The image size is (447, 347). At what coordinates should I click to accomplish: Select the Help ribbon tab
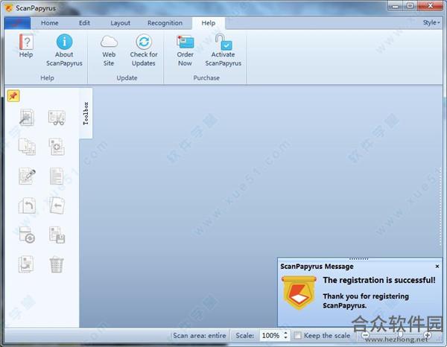[x=209, y=23]
